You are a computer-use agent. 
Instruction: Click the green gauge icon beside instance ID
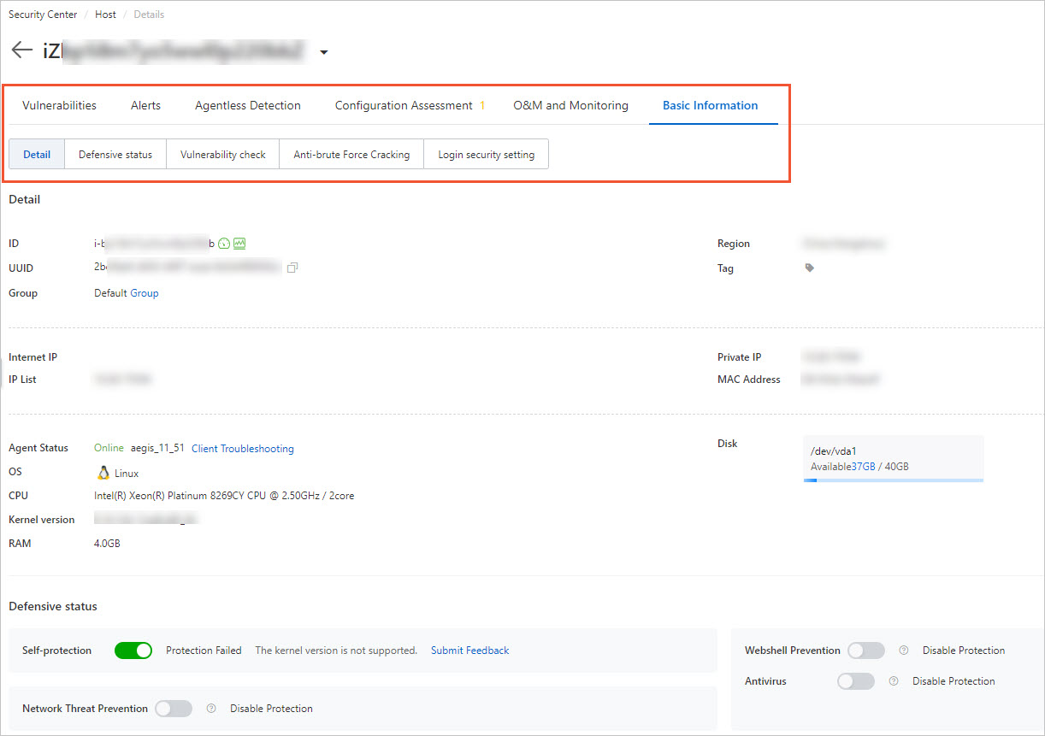[223, 243]
